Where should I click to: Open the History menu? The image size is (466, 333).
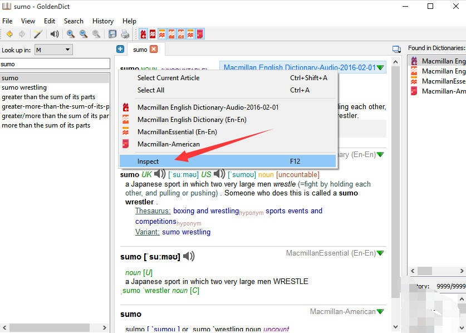[x=103, y=21]
